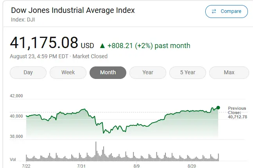Click the 8/20 date axis label
253x168 pixels.
click(192, 166)
